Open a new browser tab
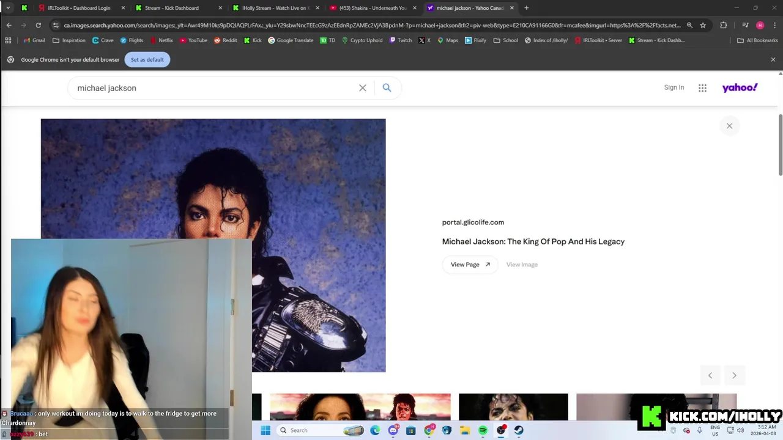The width and height of the screenshot is (783, 440). [527, 8]
